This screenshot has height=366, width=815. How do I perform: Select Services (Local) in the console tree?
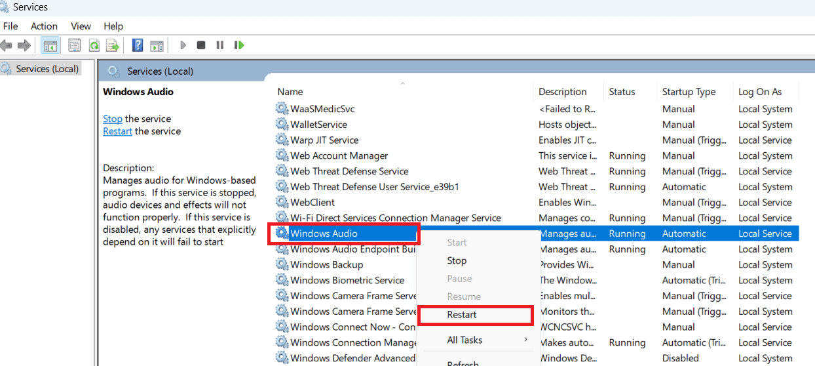(x=47, y=68)
